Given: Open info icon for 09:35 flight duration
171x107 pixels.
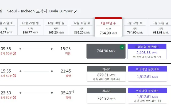Looking at the screenshot, I should 14,53.
